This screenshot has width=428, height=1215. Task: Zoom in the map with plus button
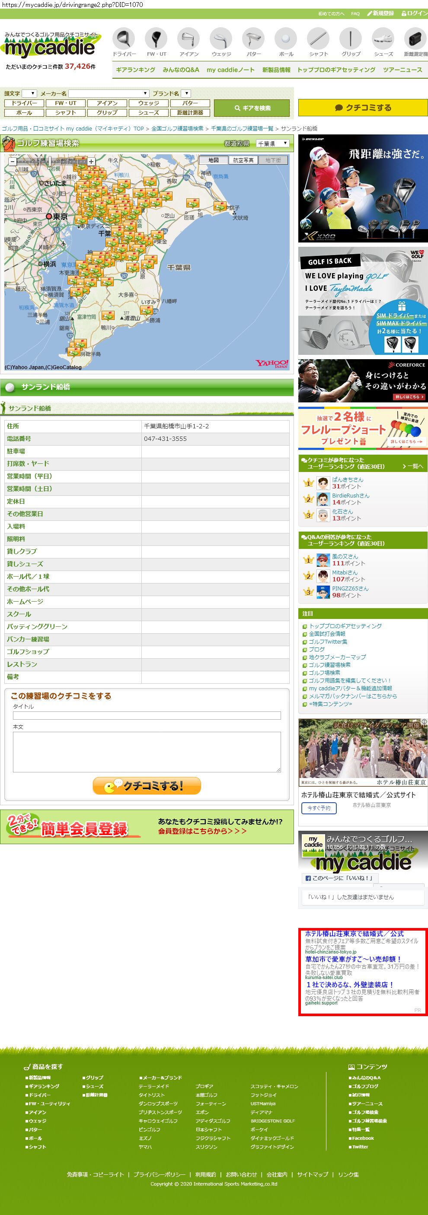tap(91, 161)
